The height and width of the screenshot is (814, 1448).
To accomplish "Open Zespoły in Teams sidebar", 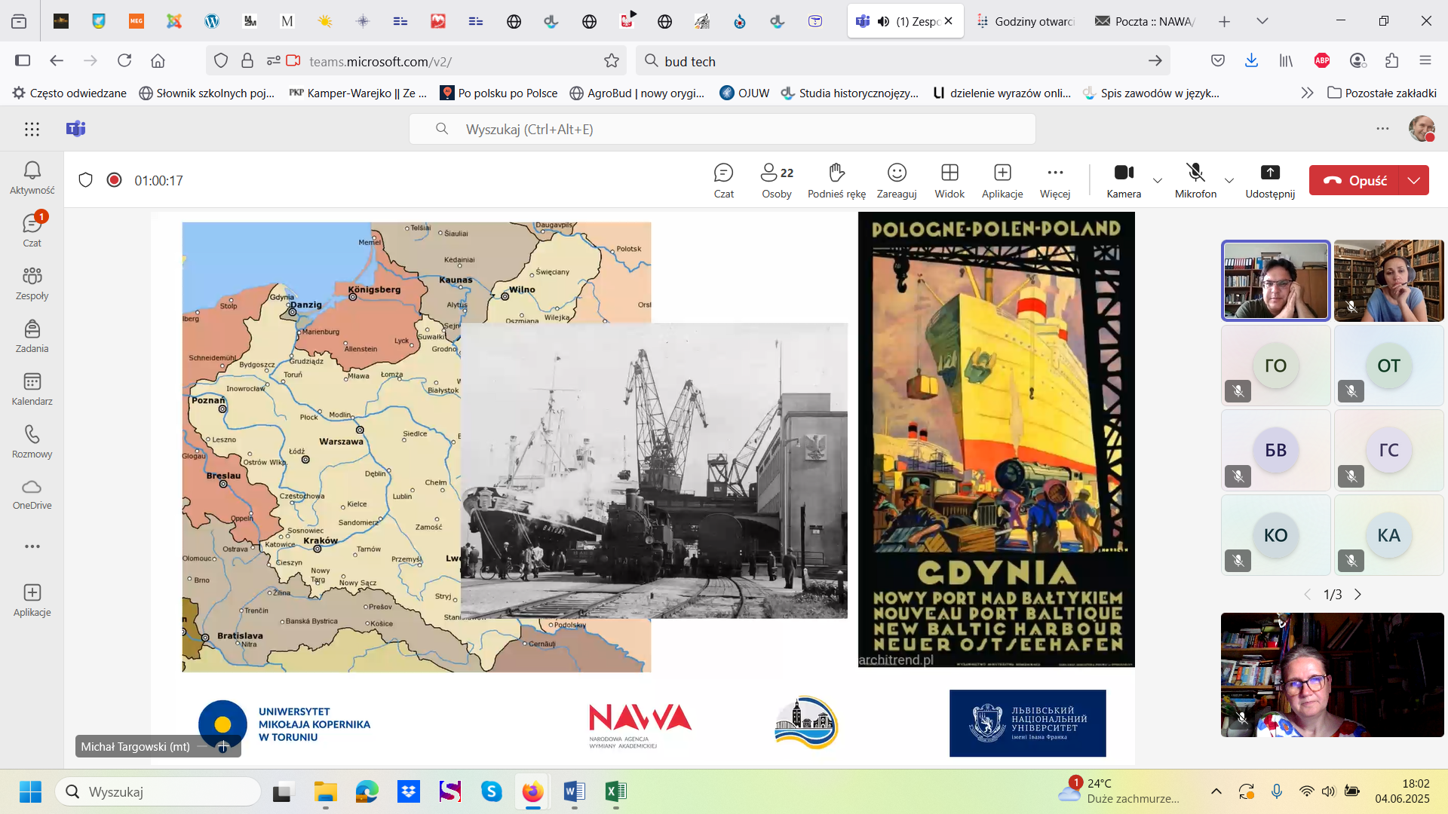I will (32, 283).
